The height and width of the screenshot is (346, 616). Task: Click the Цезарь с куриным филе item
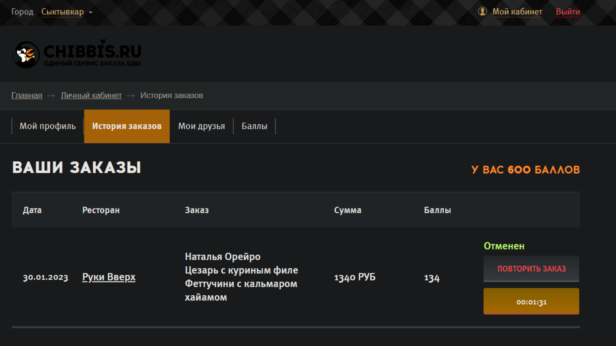tap(242, 270)
